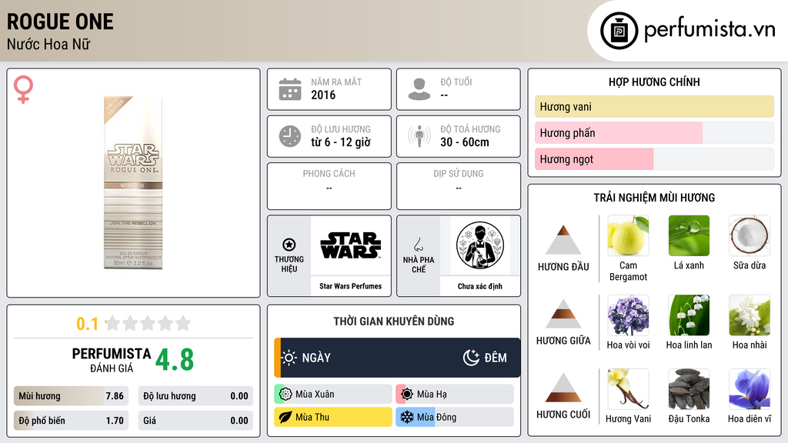Screen dimensions: 788x443
Task: Click the Chưa xác định perfumer label
Action: tap(480, 286)
